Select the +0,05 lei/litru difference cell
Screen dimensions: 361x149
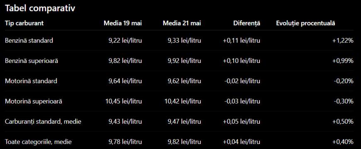click(241, 122)
